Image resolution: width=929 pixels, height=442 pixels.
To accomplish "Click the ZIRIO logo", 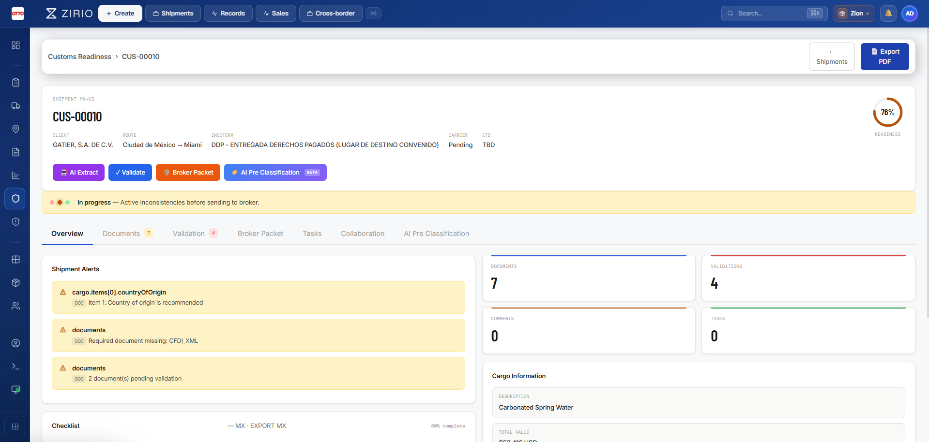I will pos(69,14).
